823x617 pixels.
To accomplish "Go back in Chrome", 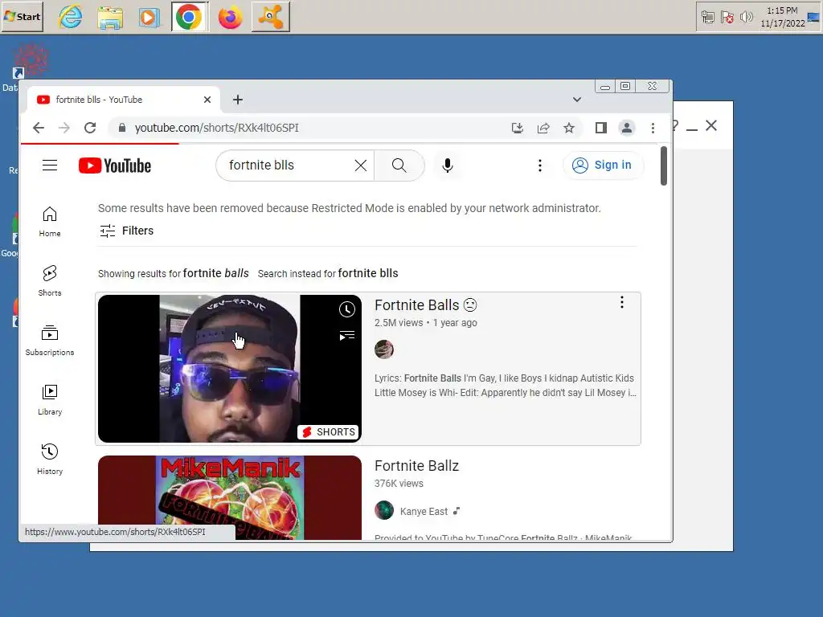I will point(39,128).
